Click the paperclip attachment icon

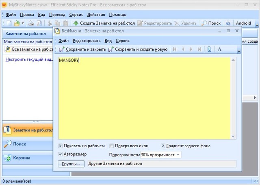[x=209, y=49]
